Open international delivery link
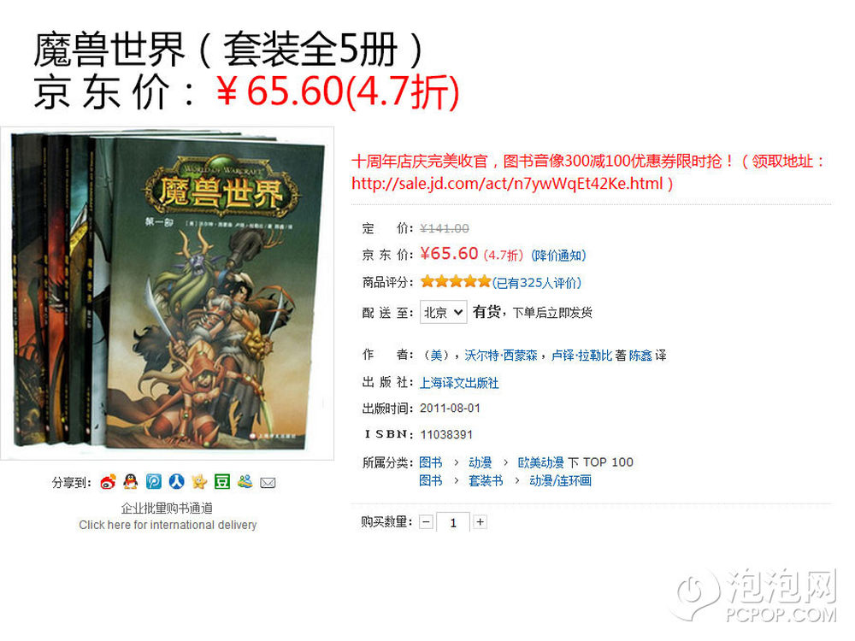The width and height of the screenshot is (855, 641). (x=168, y=525)
